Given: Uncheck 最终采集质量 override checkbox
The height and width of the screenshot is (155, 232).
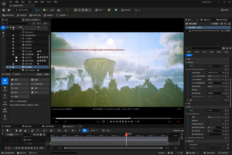Looking at the screenshot, I should (190, 86).
